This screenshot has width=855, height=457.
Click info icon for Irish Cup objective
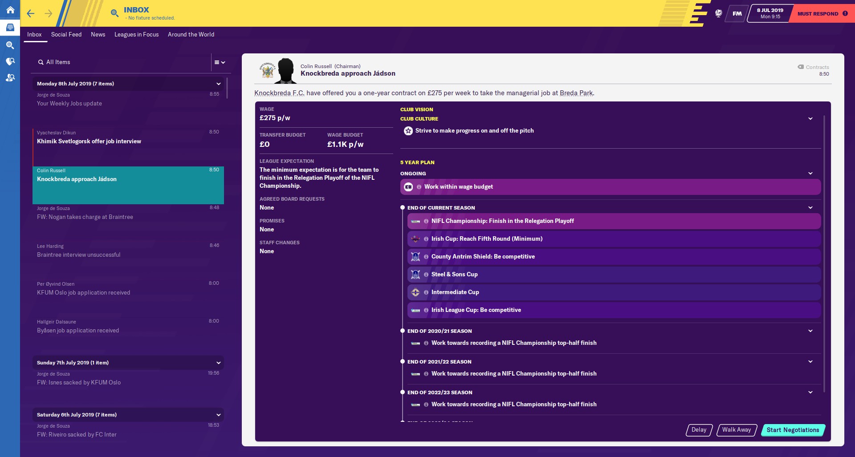coord(426,239)
